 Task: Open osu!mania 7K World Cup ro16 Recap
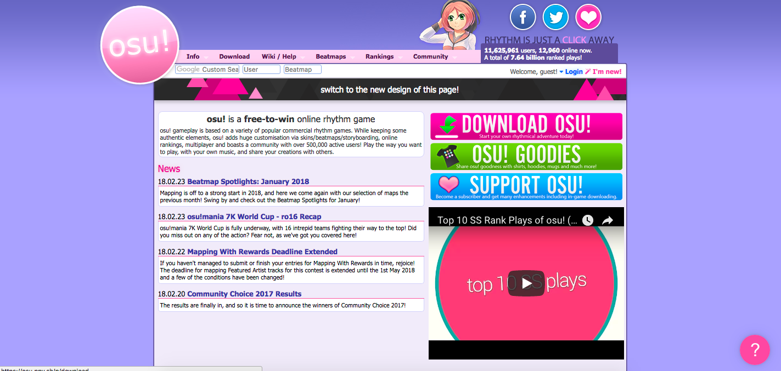click(254, 216)
